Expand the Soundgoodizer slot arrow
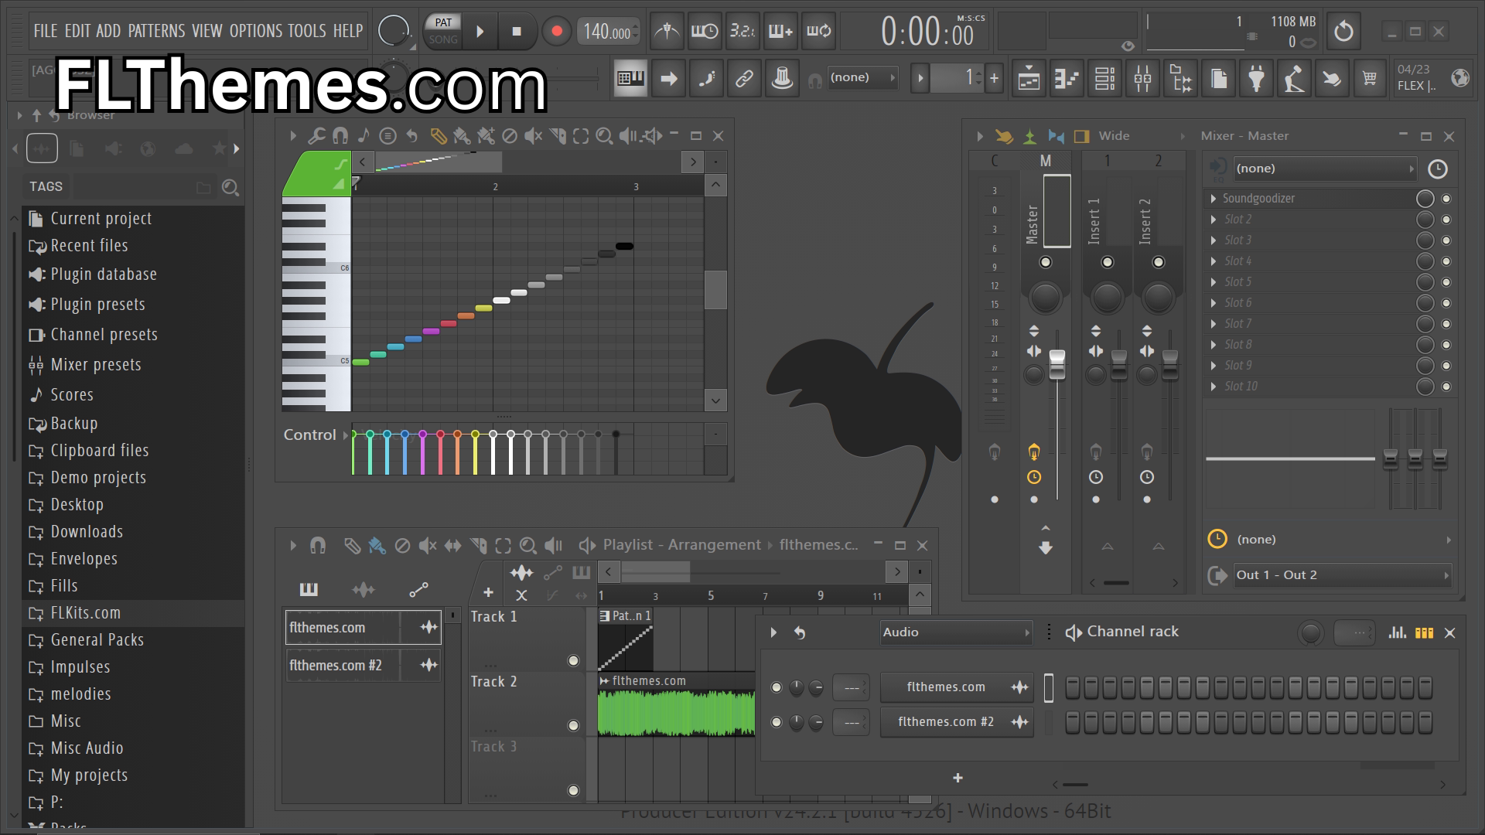 (x=1214, y=199)
